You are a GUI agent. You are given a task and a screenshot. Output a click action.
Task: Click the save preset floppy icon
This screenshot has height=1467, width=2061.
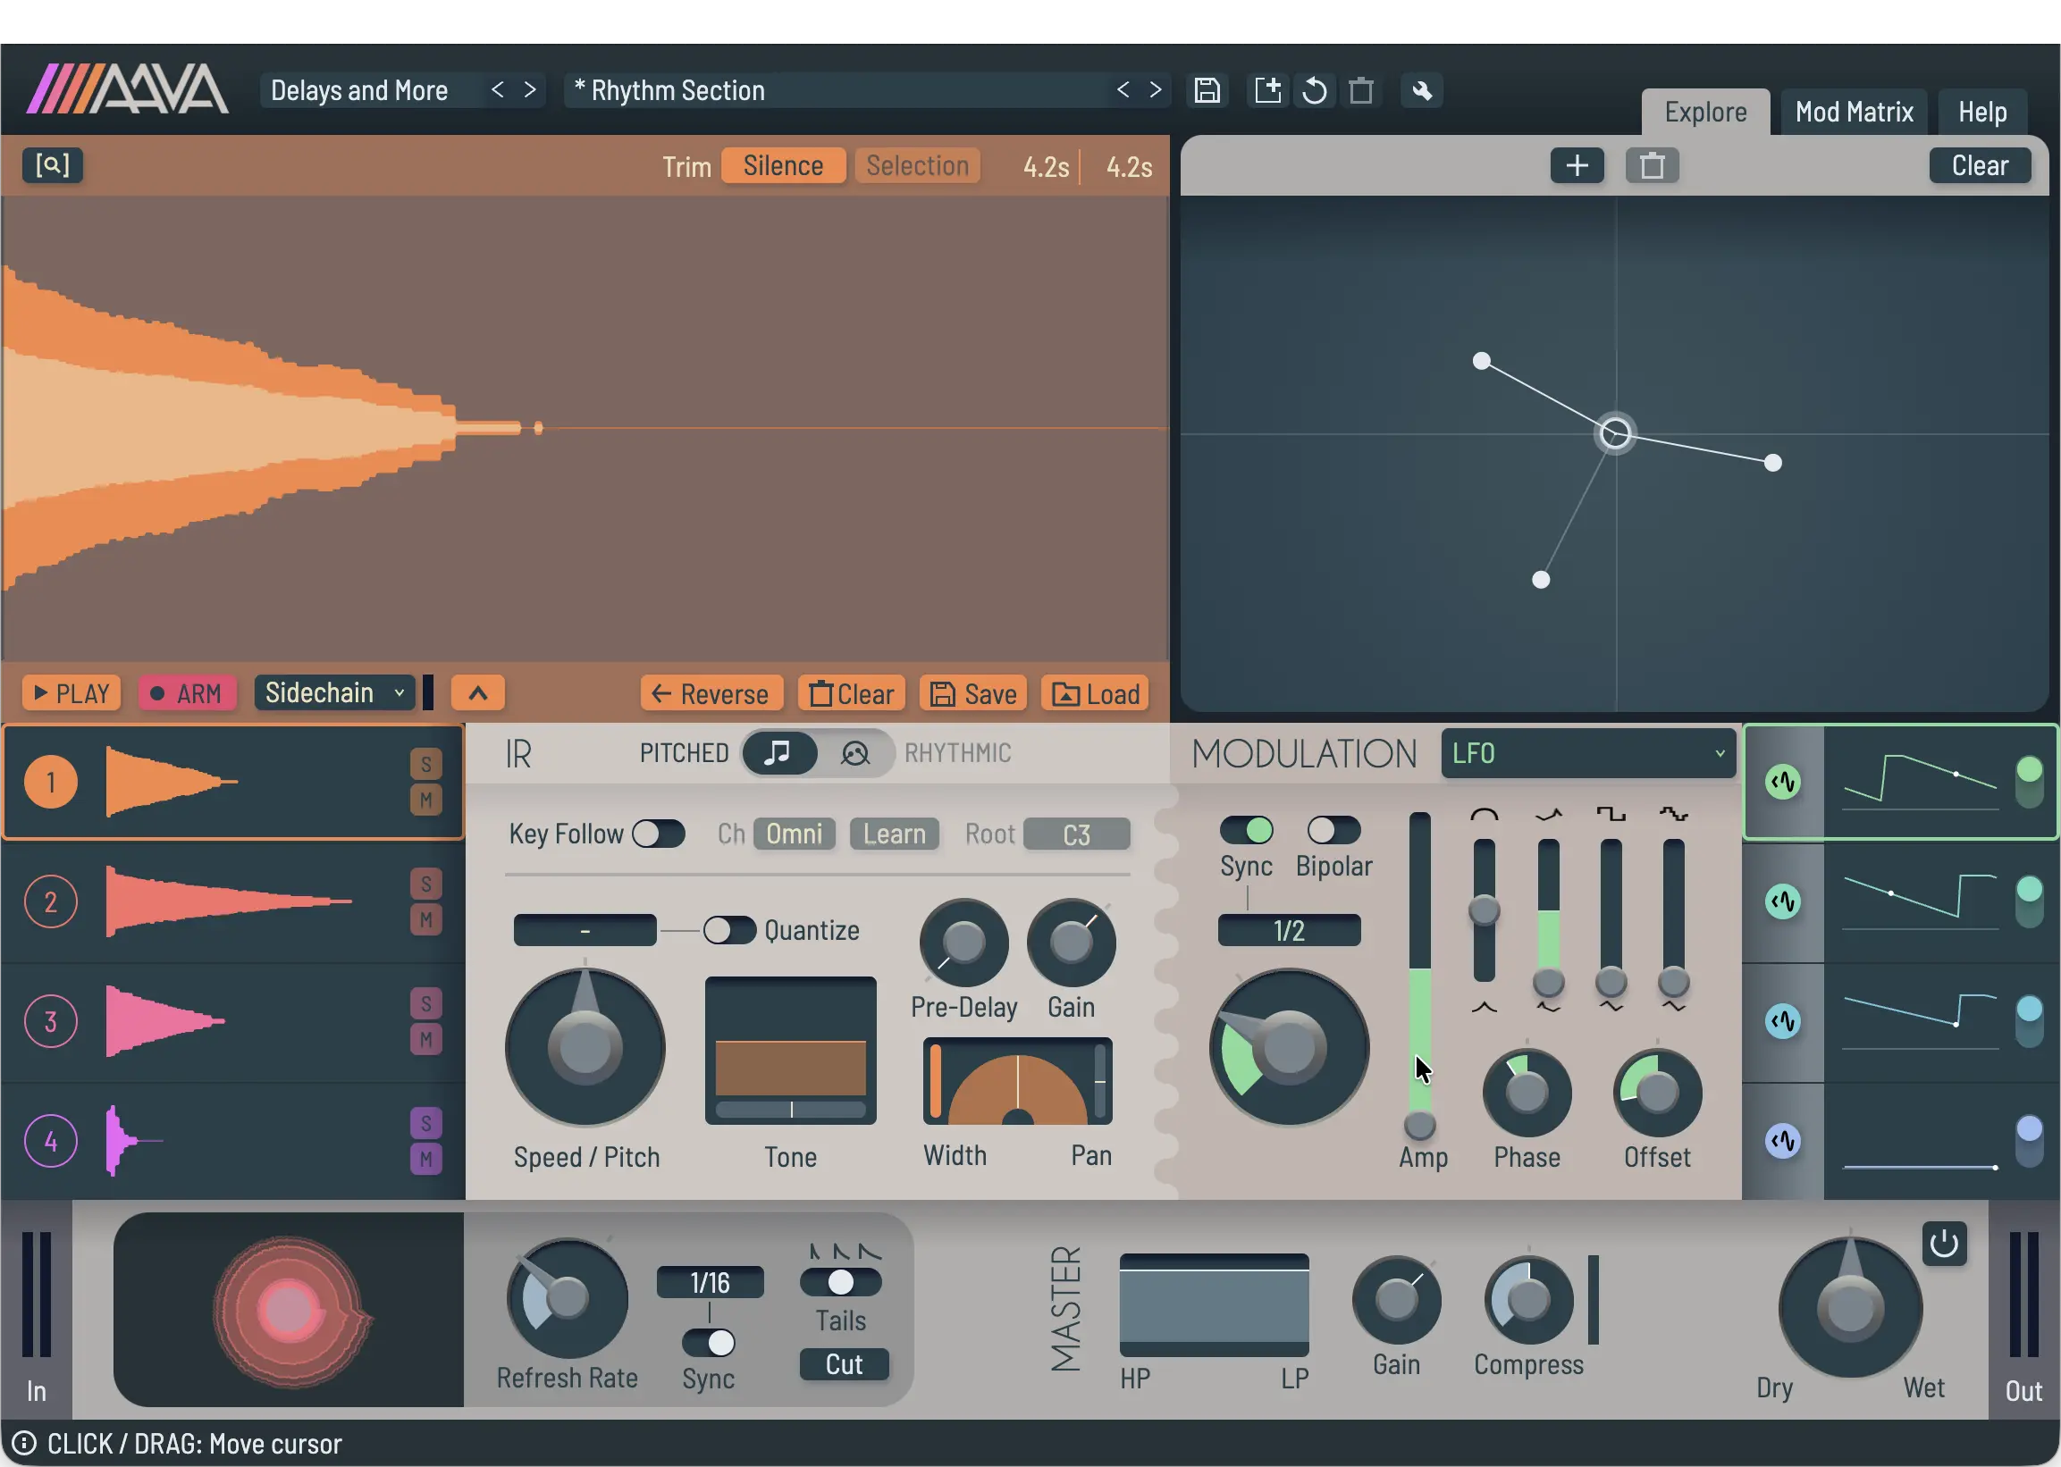coord(1207,90)
